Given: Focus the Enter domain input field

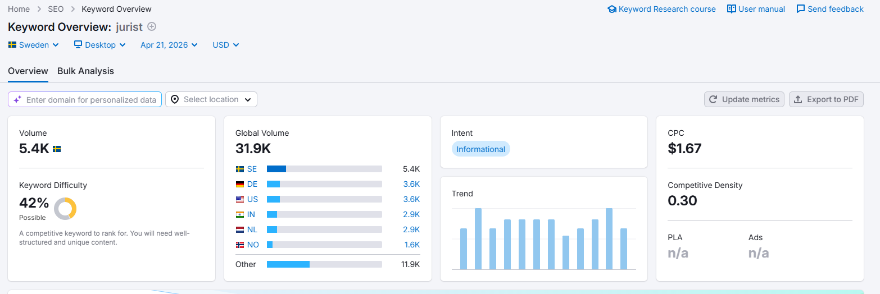Looking at the screenshot, I should click(x=91, y=100).
